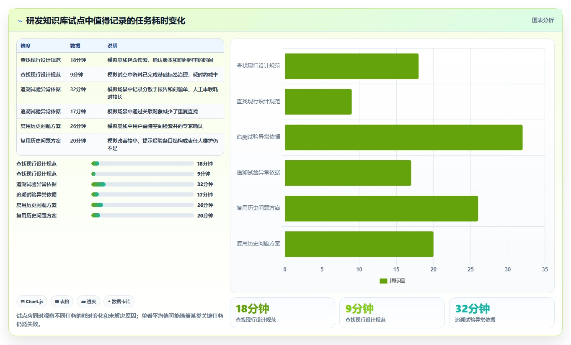Select the 进度 tag label

pos(91,302)
